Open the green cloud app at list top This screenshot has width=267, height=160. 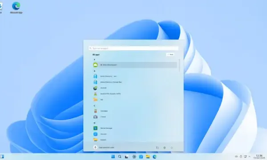tap(134, 65)
